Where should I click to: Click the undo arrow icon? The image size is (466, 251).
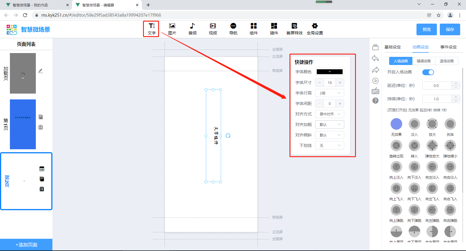click(x=375, y=59)
